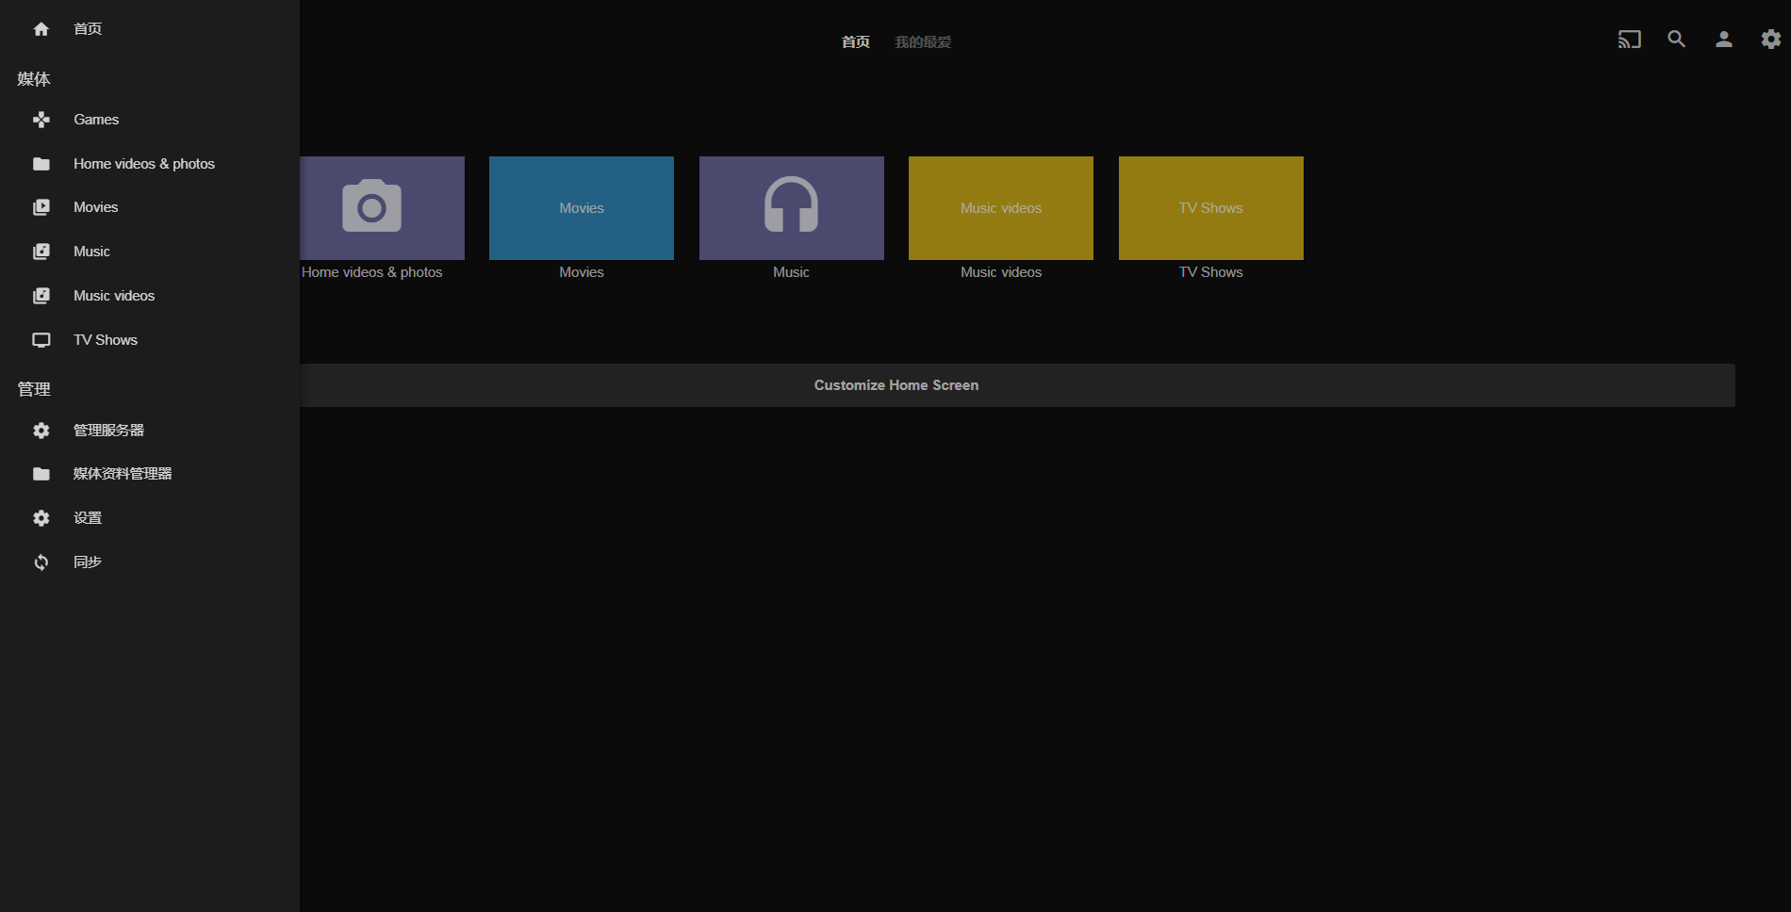
Task: Click the 管理服务器 gear icon
Action: pyautogui.click(x=41, y=431)
